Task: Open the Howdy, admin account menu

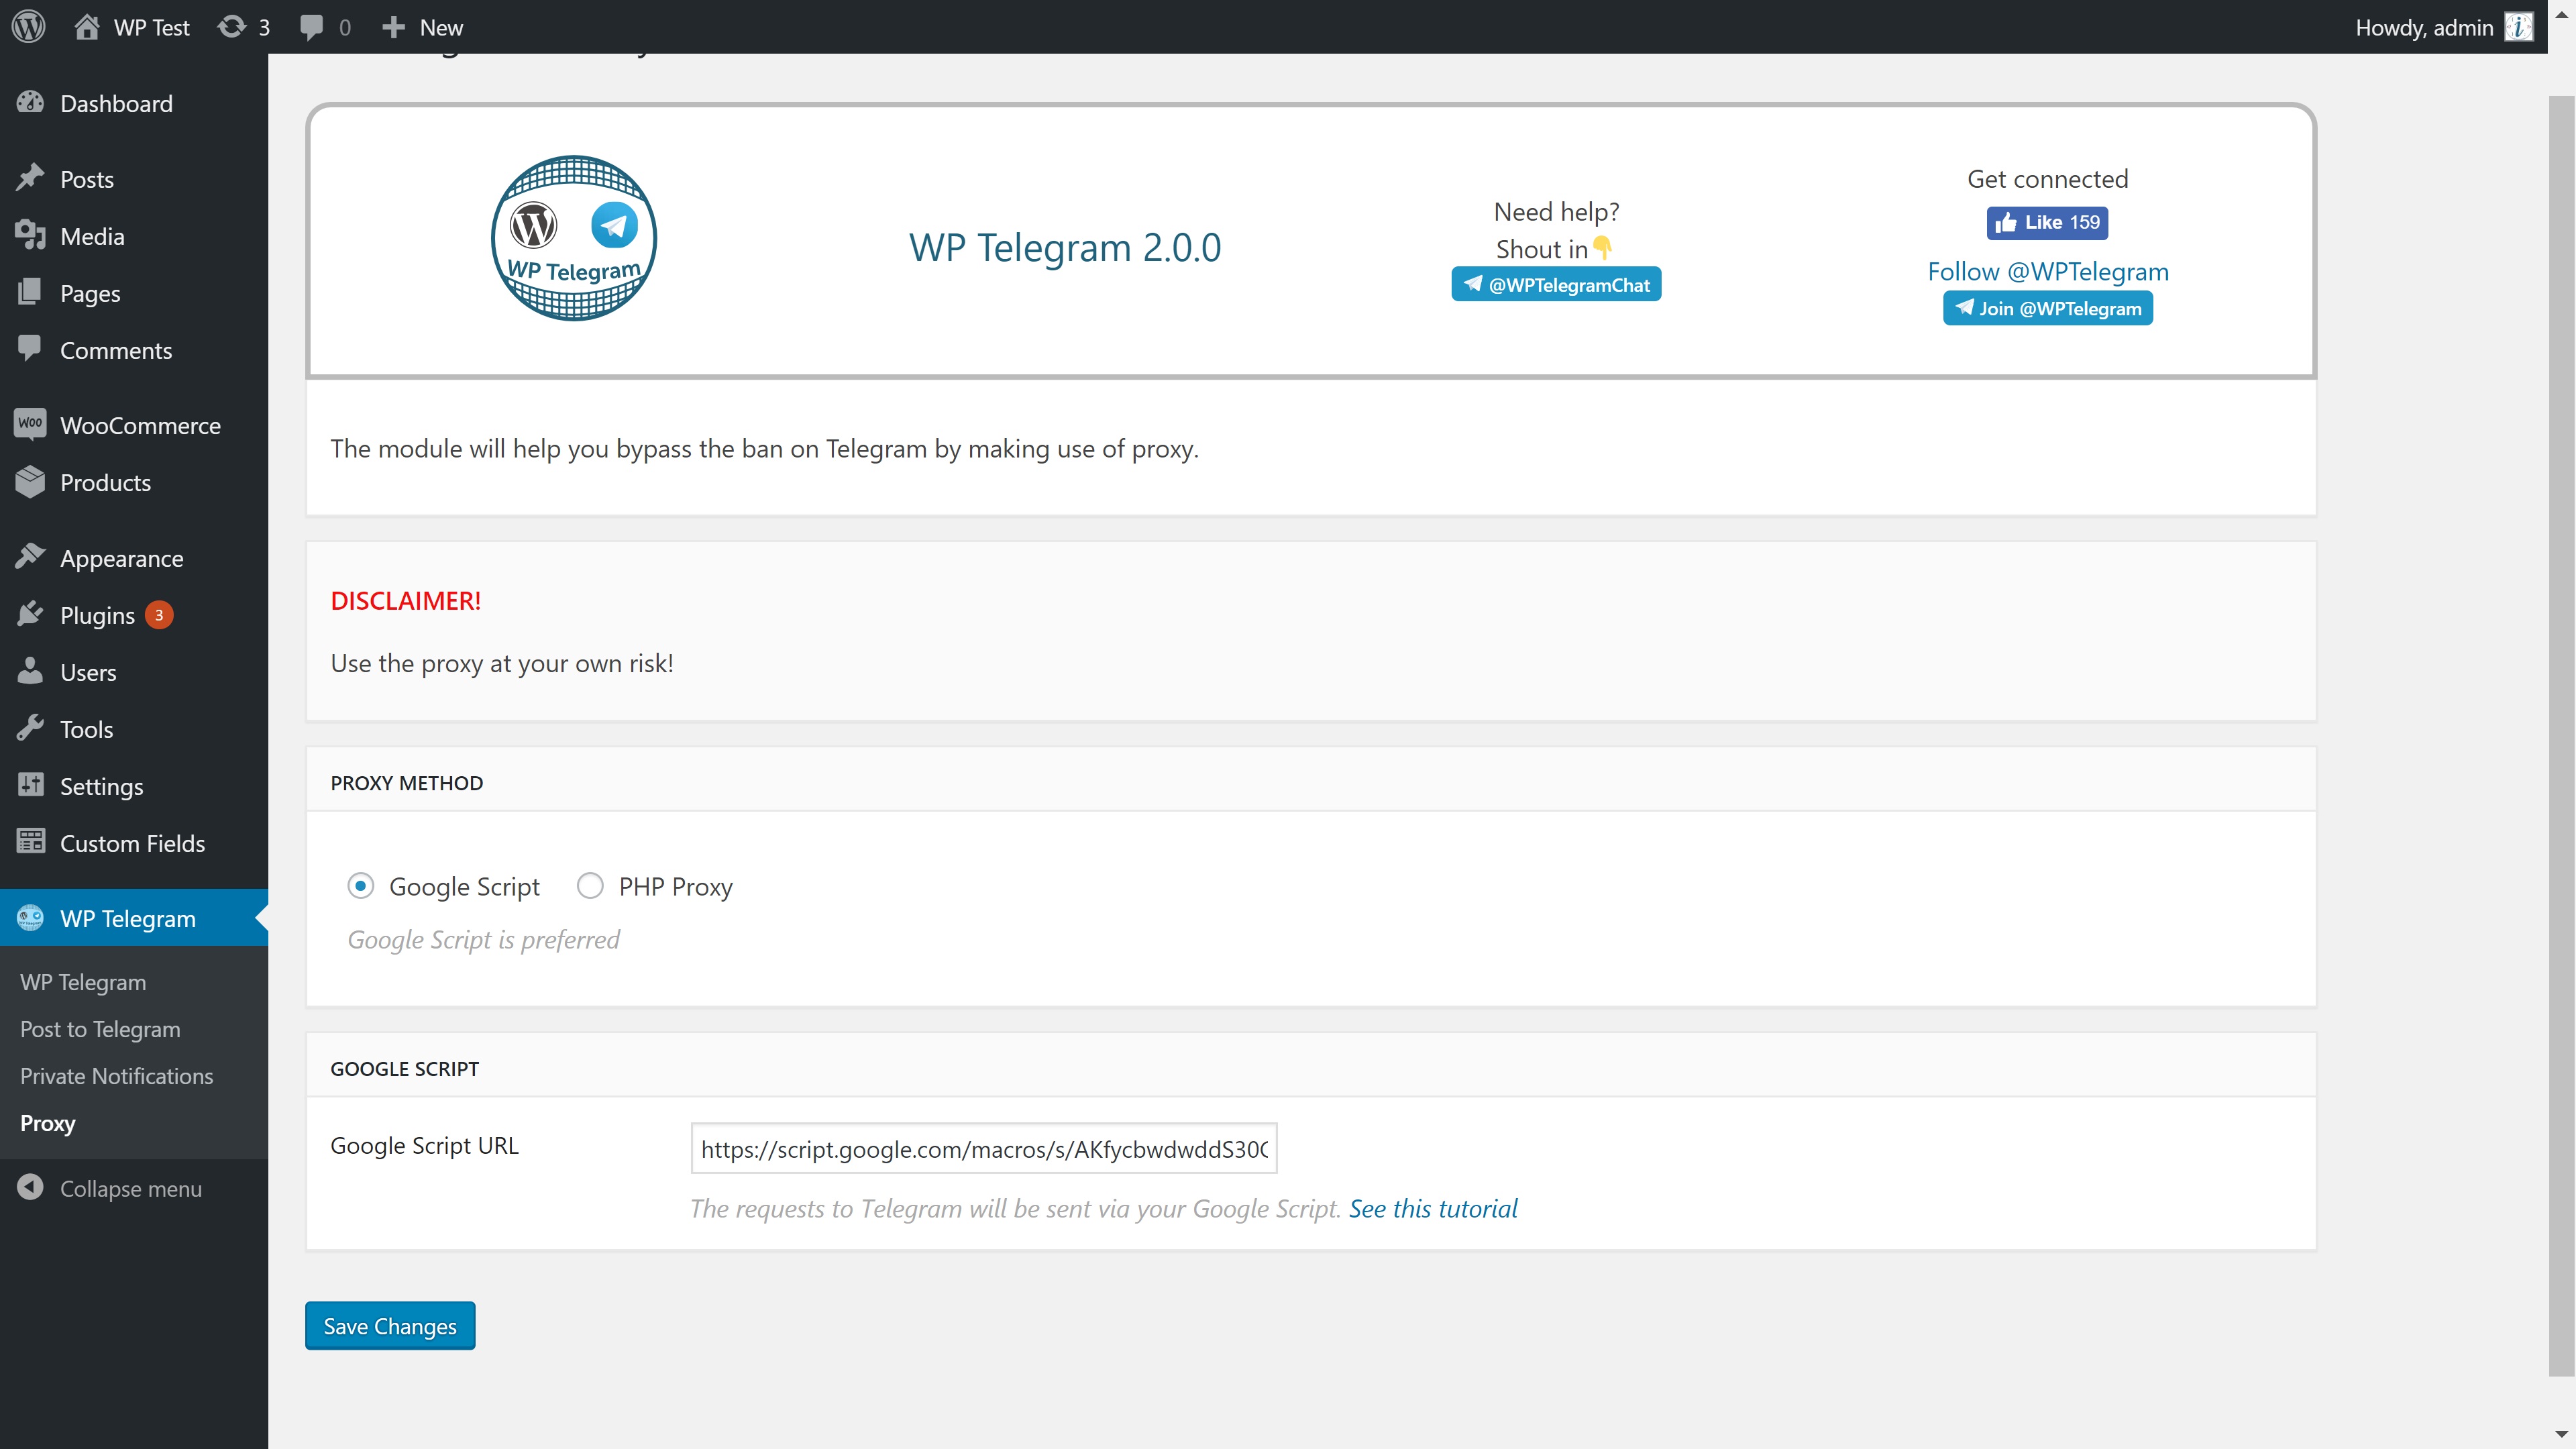Action: tap(2423, 27)
